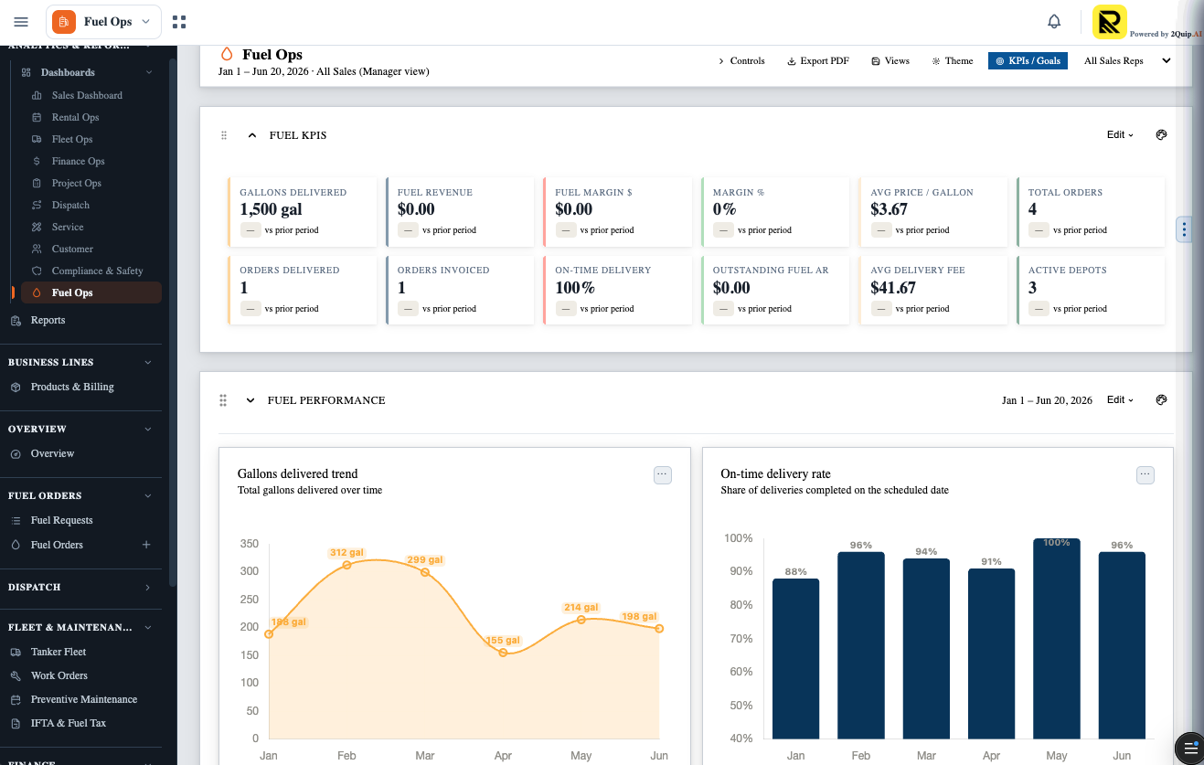Expand the Controls panel

click(x=741, y=61)
